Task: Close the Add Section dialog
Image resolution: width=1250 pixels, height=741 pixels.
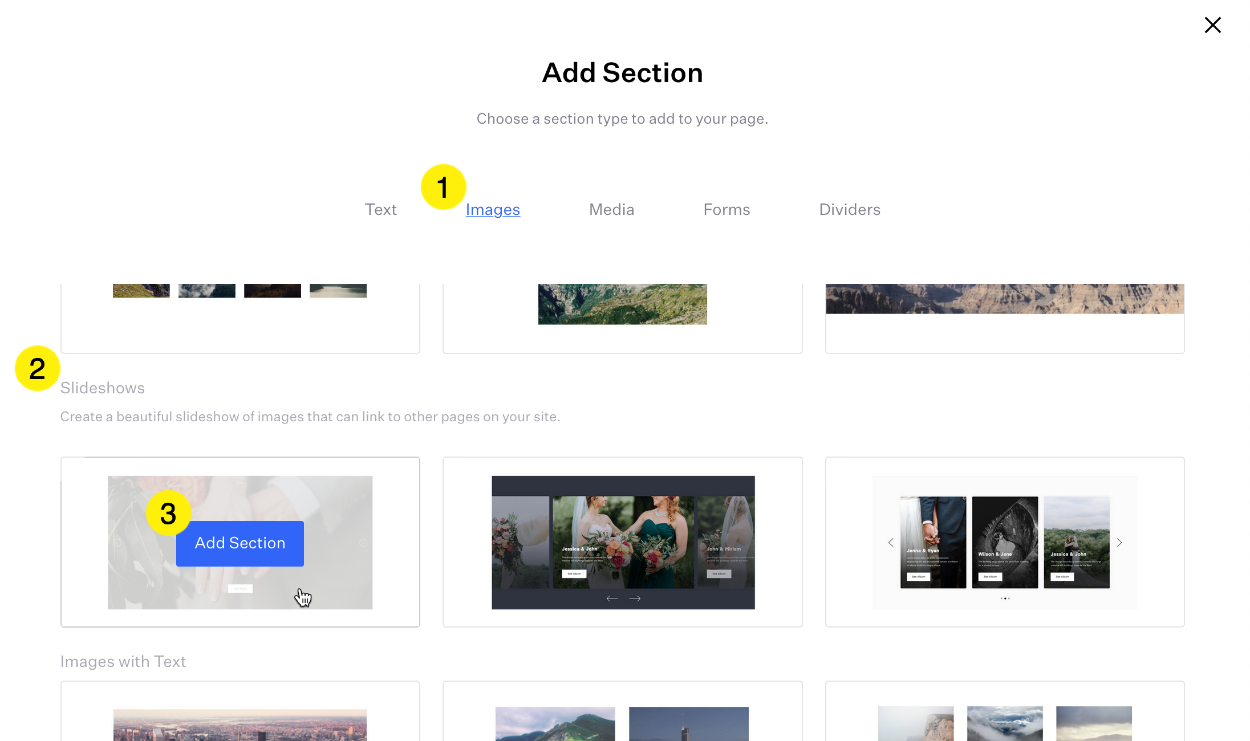Action: (x=1212, y=25)
